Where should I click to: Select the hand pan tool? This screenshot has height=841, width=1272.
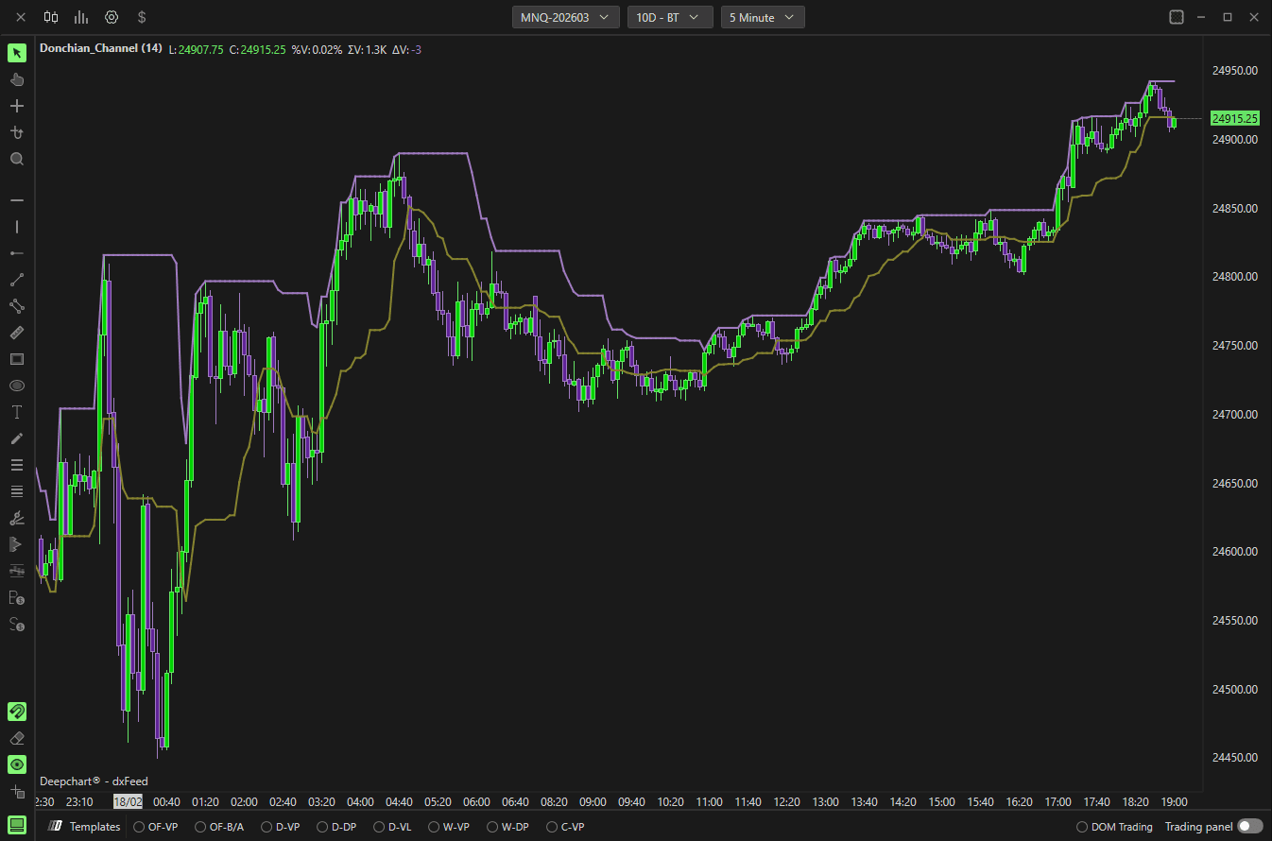[17, 79]
